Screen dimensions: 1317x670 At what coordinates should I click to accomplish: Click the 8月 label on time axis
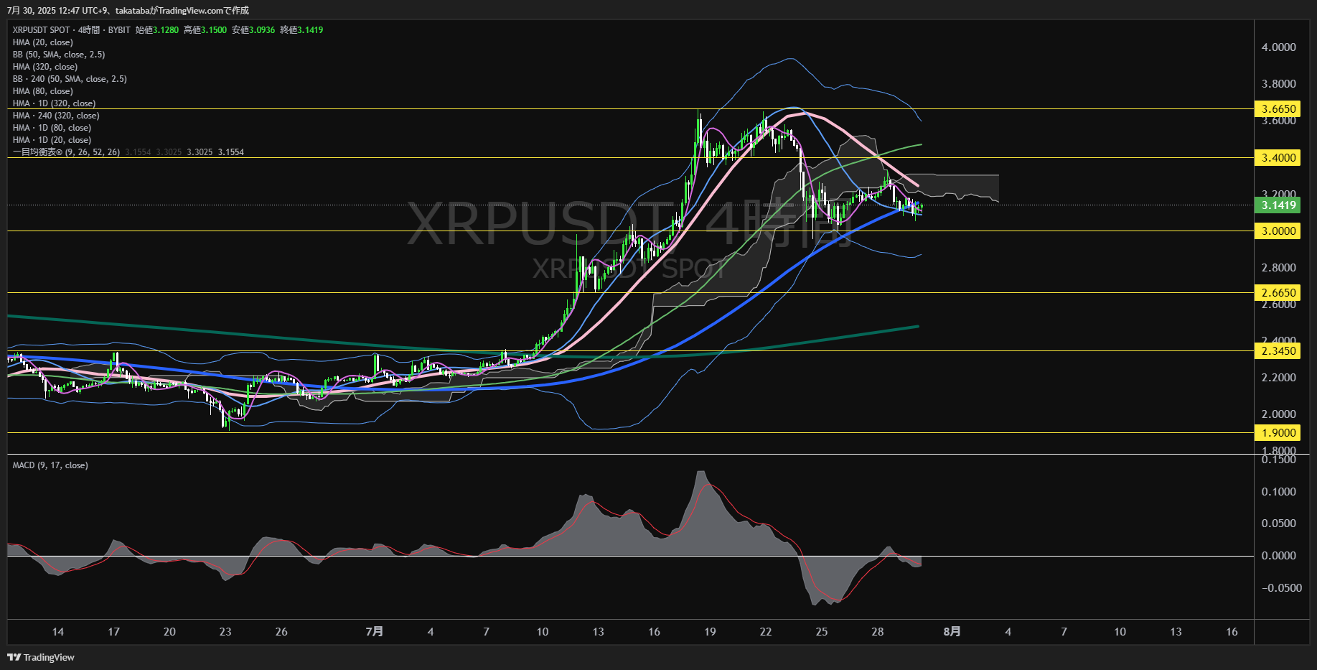pyautogui.click(x=952, y=632)
